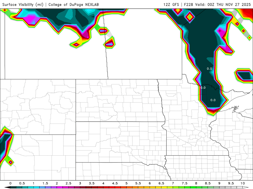Click the "College of DuPage NEXLAB" label
This screenshot has width=253, height=189.
tap(74, 4)
